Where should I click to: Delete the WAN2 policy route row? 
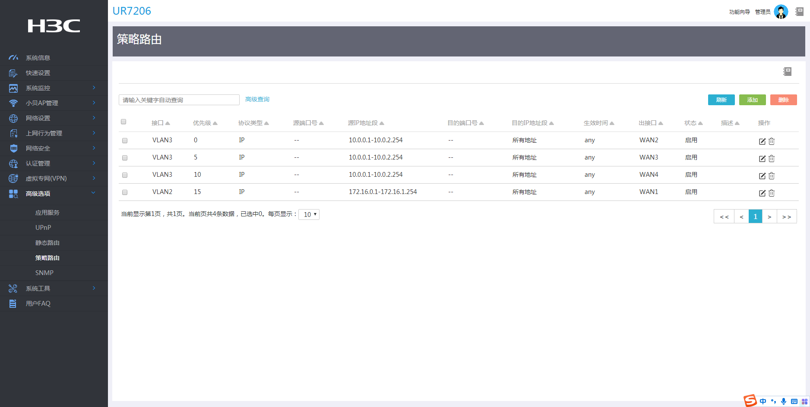tap(772, 141)
